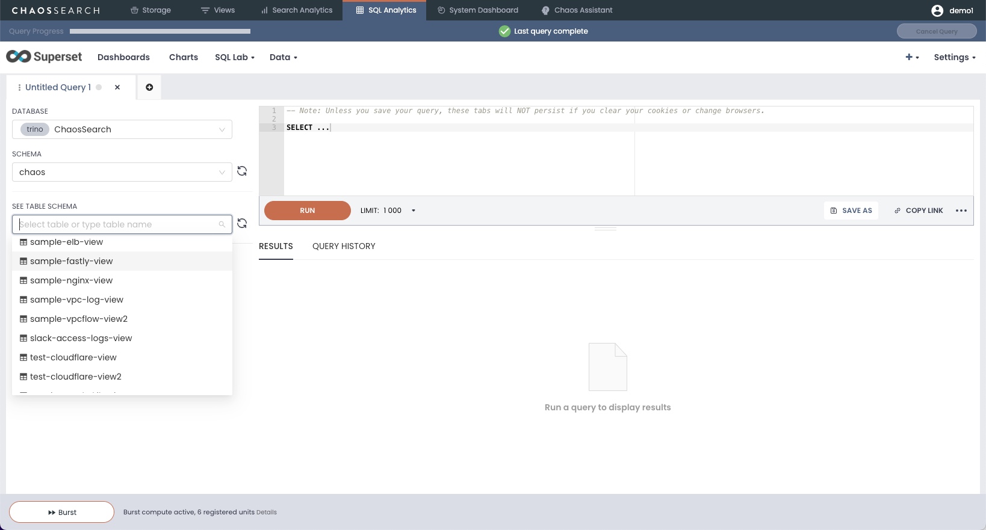Click table icon beside sample-nginx-view
The image size is (986, 530).
click(x=23, y=280)
